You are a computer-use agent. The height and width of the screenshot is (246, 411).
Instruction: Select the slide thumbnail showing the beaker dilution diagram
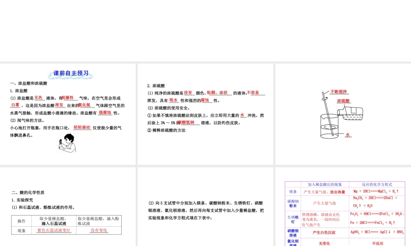(x=343, y=114)
